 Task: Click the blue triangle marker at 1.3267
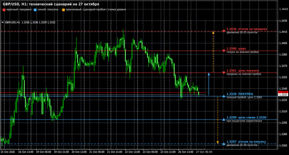(x=223, y=143)
